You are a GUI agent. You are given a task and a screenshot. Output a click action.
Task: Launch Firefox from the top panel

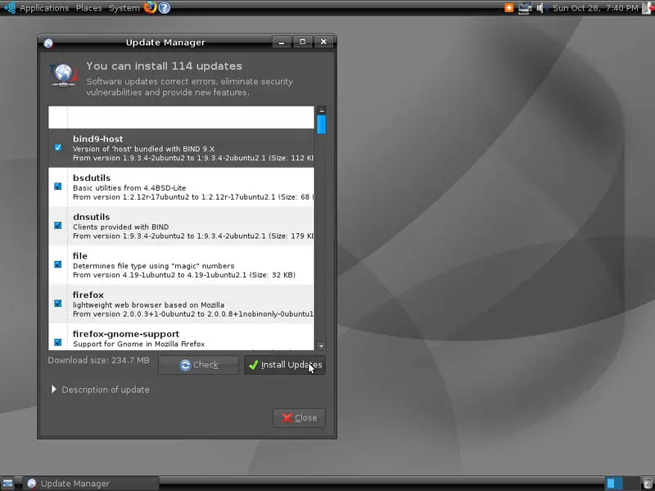[x=150, y=7]
